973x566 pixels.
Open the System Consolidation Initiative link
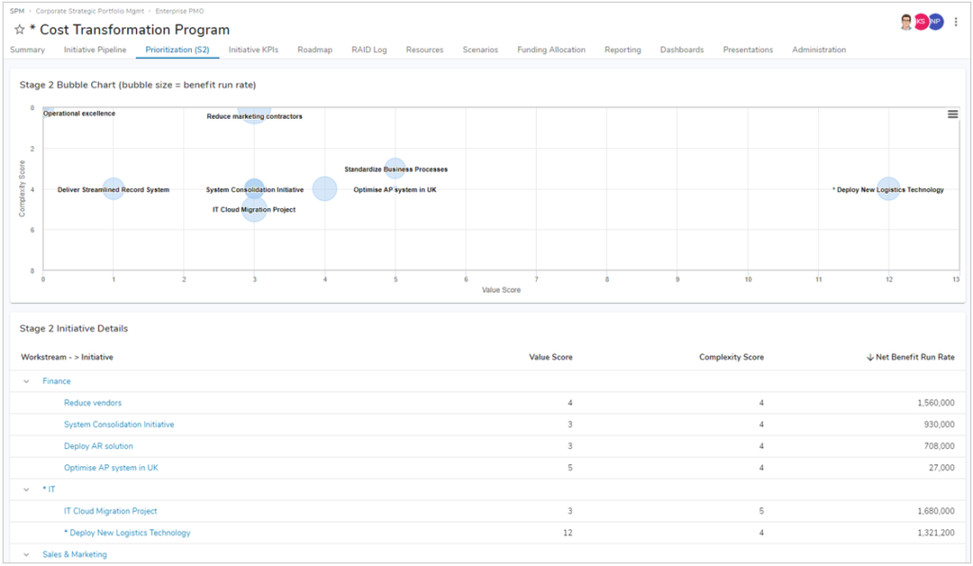[x=119, y=424]
